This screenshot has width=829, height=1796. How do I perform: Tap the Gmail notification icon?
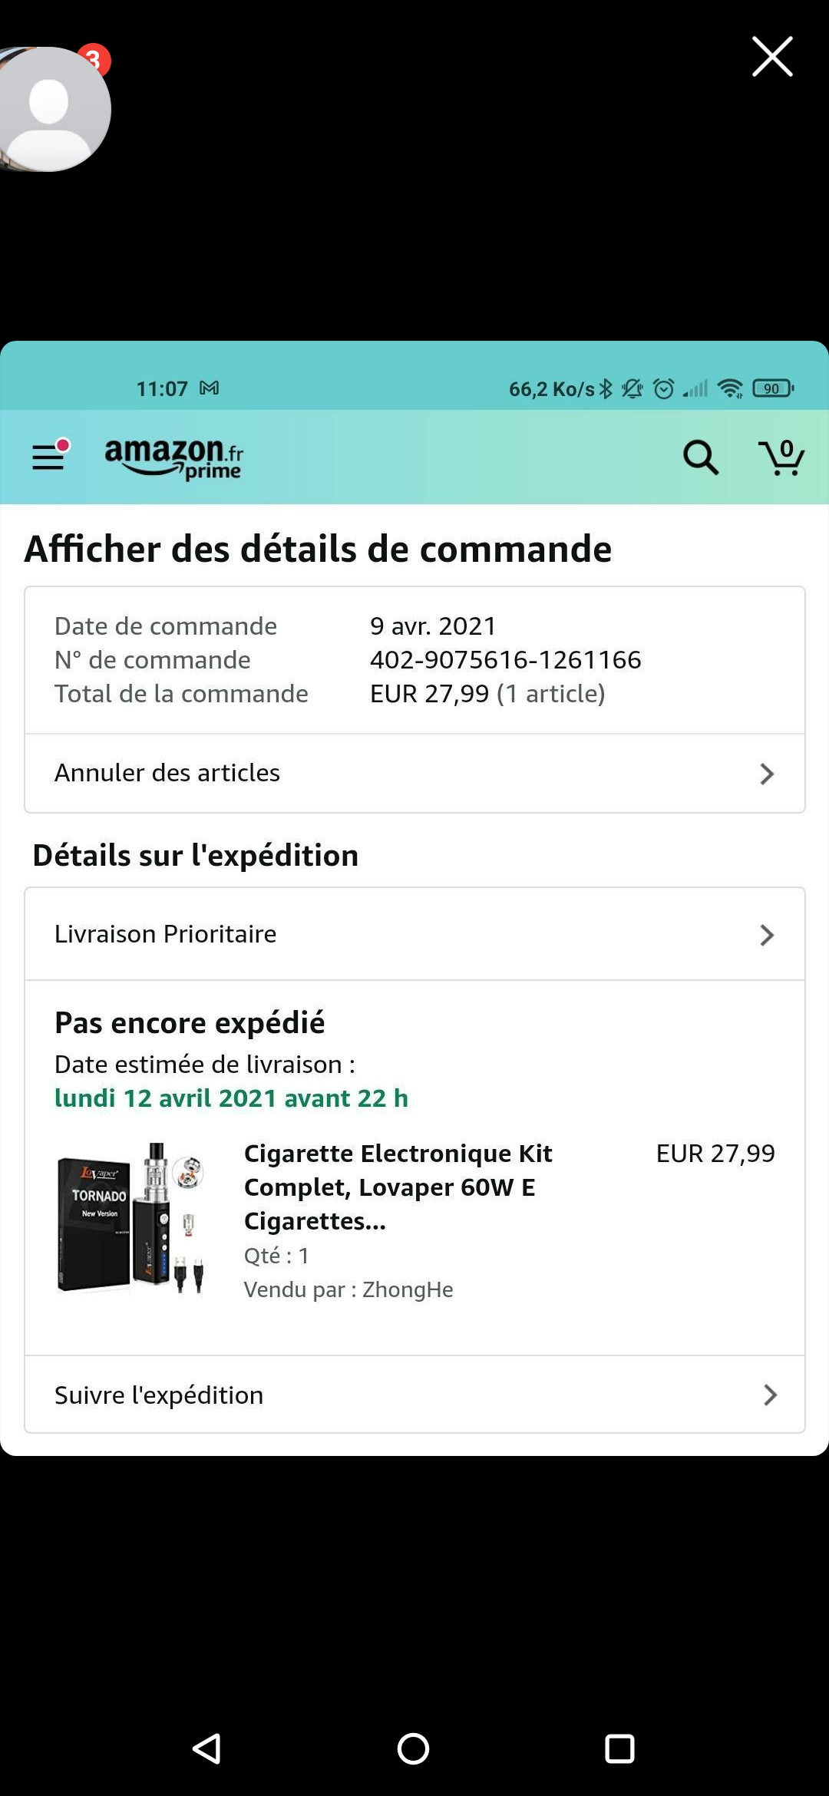pos(209,388)
